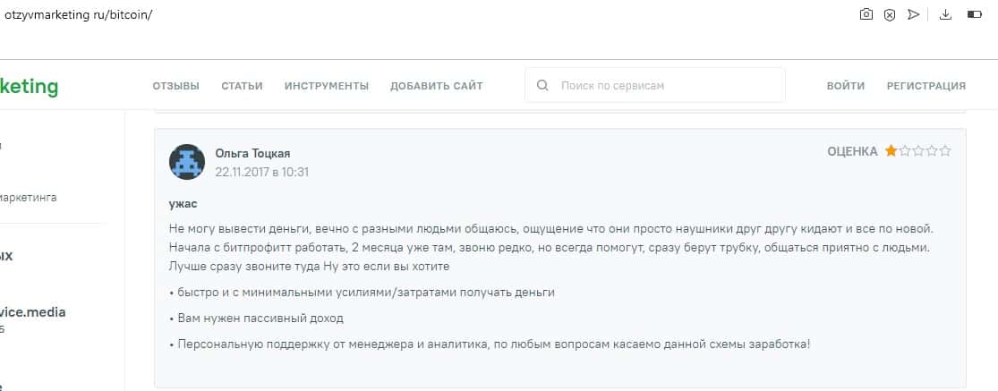Viewport: 998px width, 391px height.
Task: Click the green site logo
Action: (x=29, y=87)
